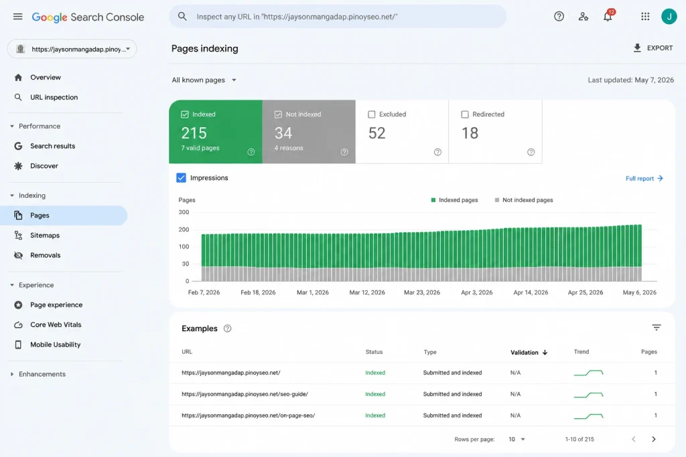Click the Discover asterisk icon
686x457 pixels.
click(x=18, y=166)
